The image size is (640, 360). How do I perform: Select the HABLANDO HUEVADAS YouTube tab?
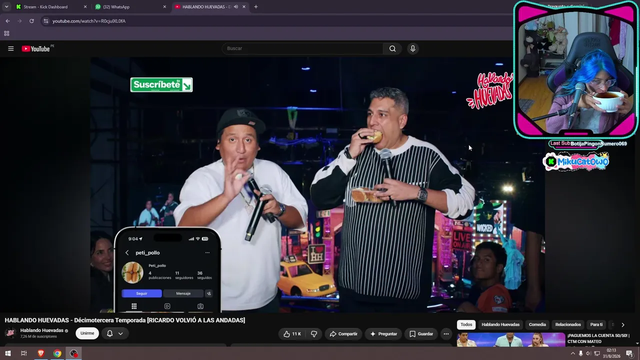[x=210, y=7]
